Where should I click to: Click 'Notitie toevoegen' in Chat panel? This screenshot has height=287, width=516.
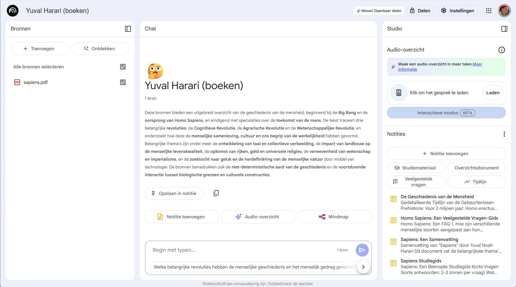[x=182, y=217]
